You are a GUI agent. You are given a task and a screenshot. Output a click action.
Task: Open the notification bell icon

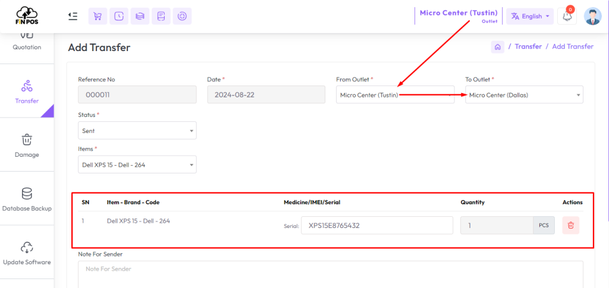(567, 16)
